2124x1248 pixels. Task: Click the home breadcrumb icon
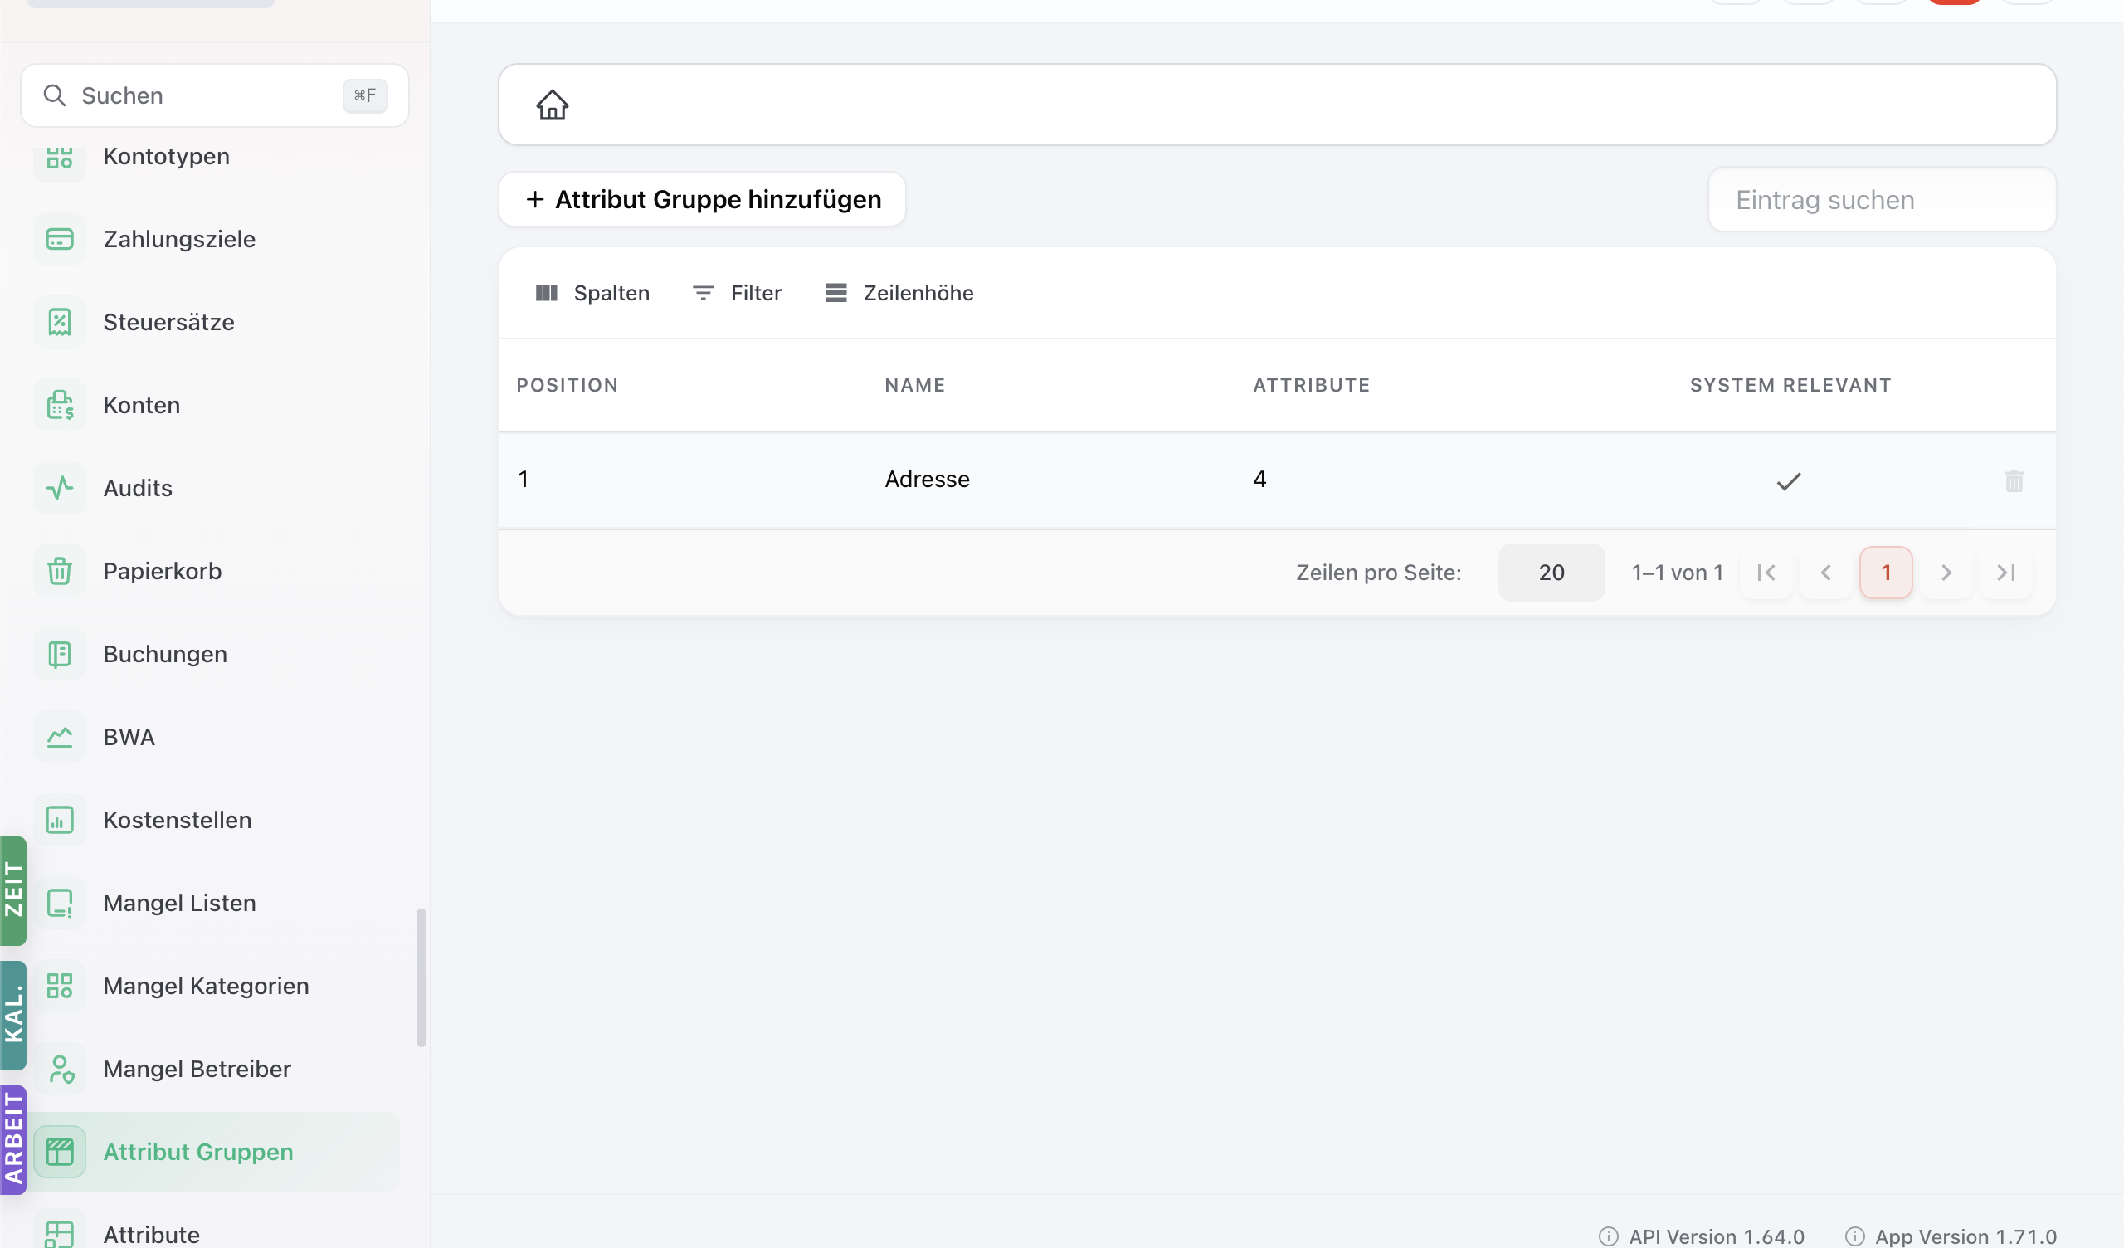click(x=552, y=105)
